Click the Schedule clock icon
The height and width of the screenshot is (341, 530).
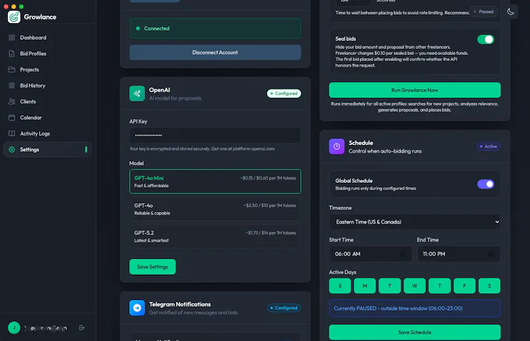(x=337, y=146)
